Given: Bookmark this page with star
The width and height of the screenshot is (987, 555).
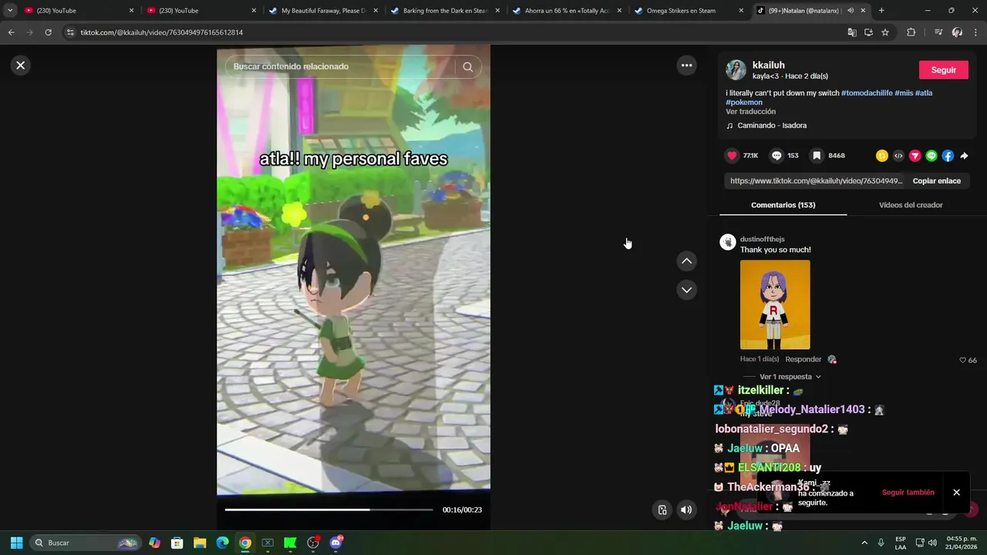Looking at the screenshot, I should (x=885, y=32).
